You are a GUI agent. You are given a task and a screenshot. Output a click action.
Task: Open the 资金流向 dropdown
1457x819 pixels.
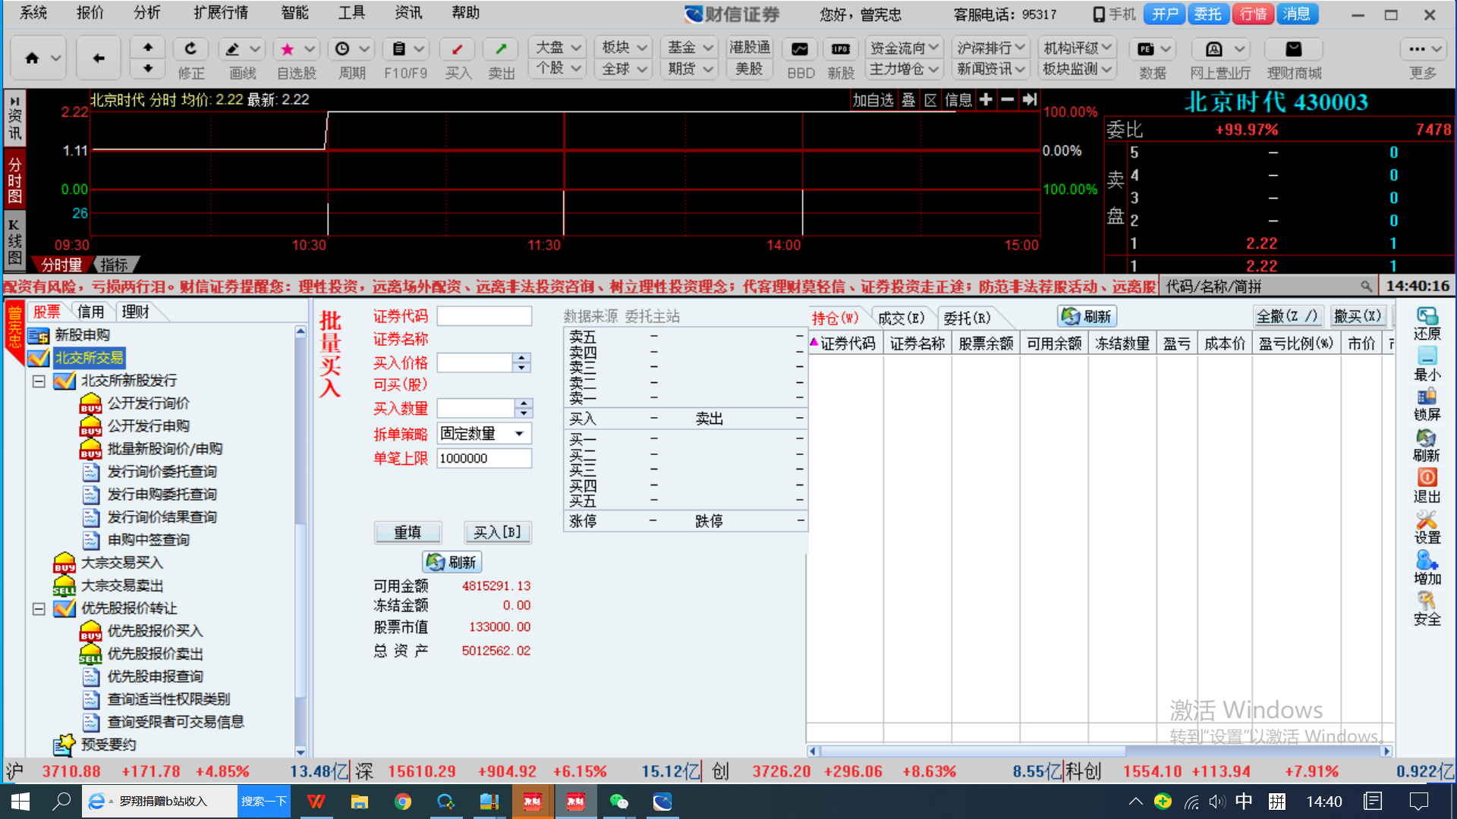pyautogui.click(x=905, y=48)
